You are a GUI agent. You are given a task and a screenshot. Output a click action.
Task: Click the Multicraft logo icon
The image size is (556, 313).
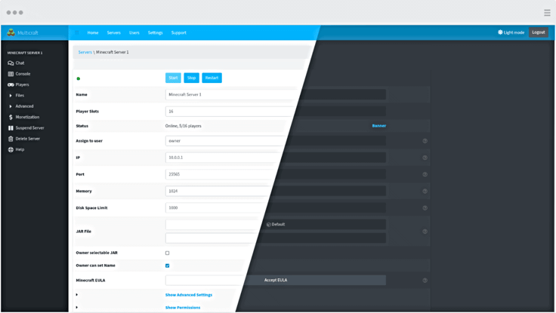[11, 32]
